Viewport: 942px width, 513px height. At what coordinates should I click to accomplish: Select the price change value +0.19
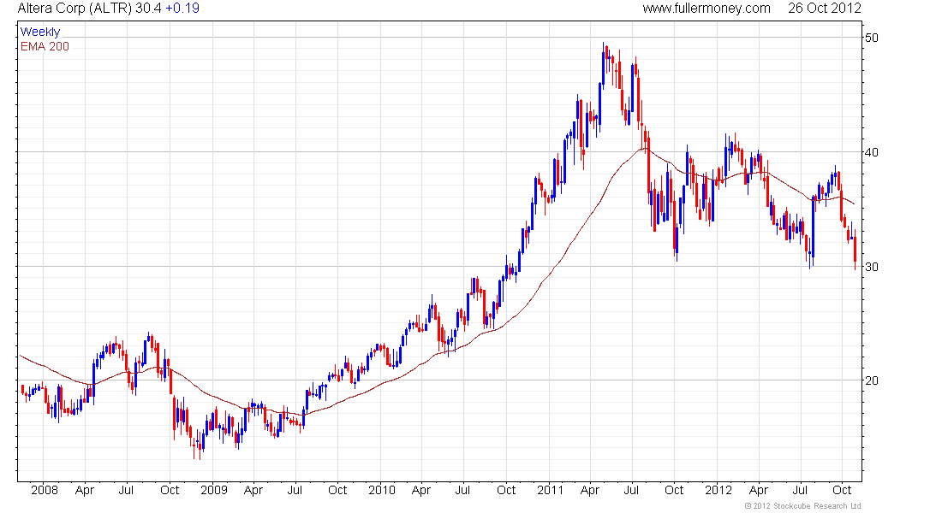point(182,8)
